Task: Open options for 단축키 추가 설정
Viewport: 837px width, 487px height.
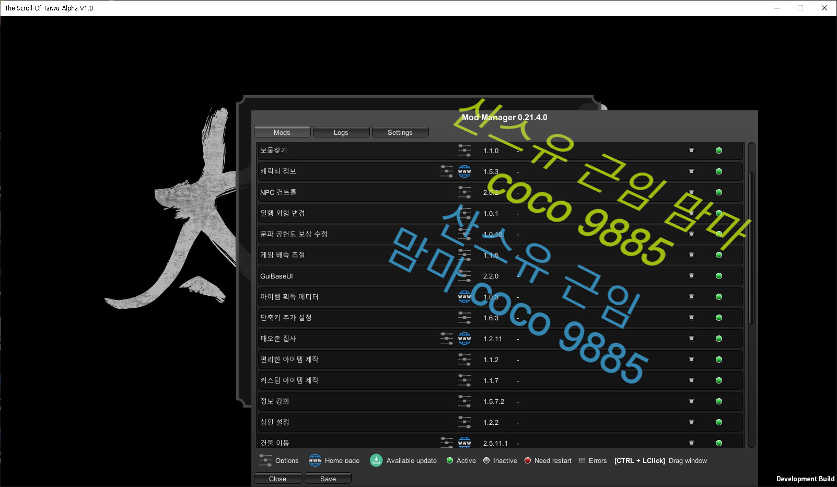Action: tap(464, 318)
